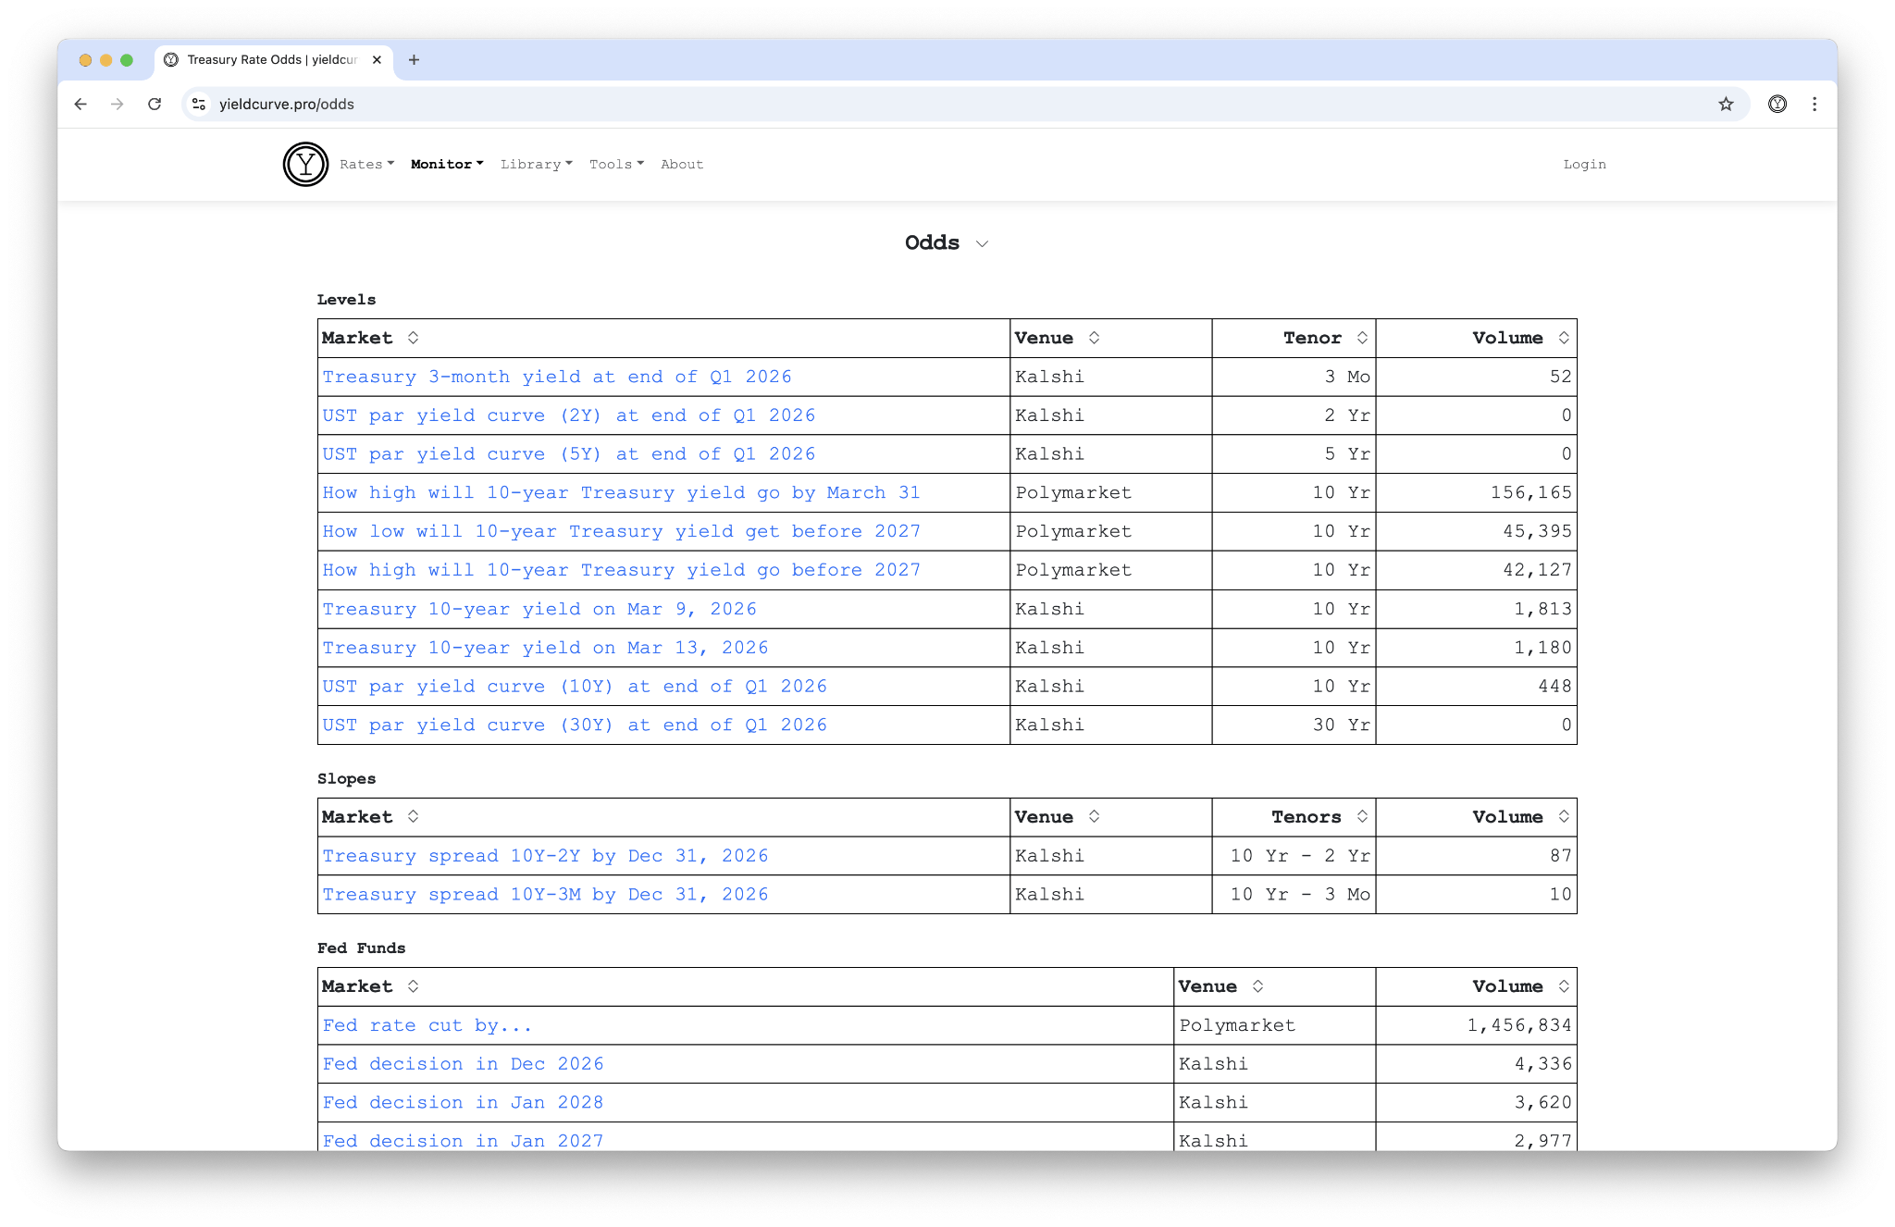Image resolution: width=1895 pixels, height=1227 pixels.
Task: Open the Tools dropdown menu
Action: [x=616, y=164]
